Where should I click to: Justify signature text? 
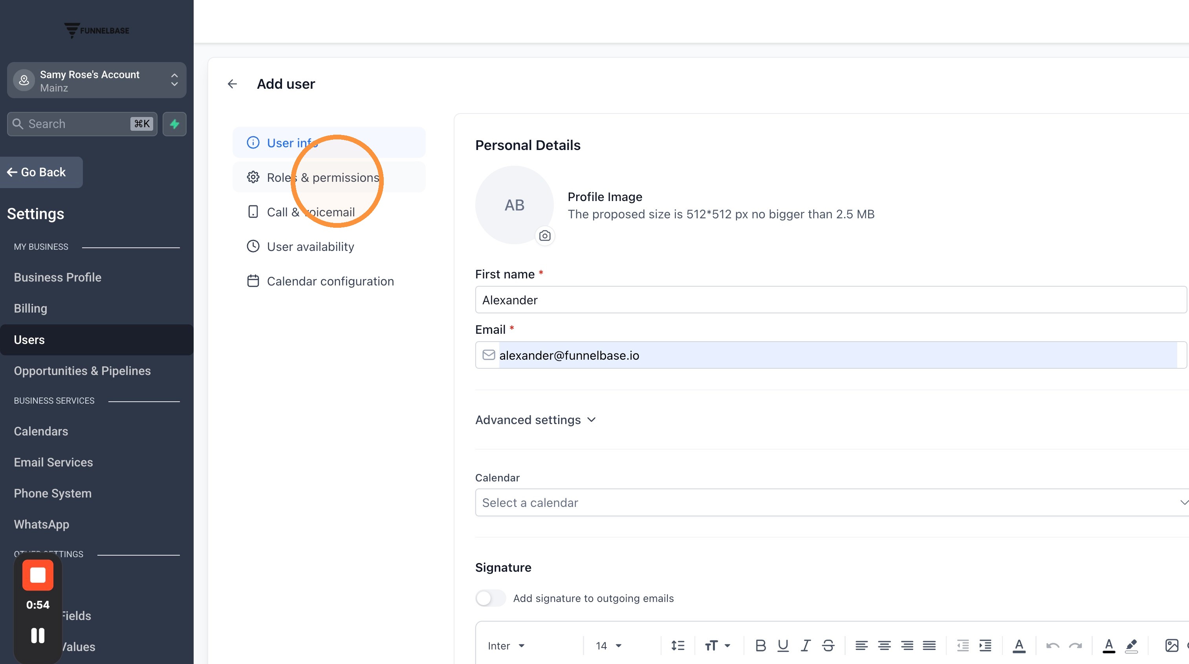click(x=929, y=646)
